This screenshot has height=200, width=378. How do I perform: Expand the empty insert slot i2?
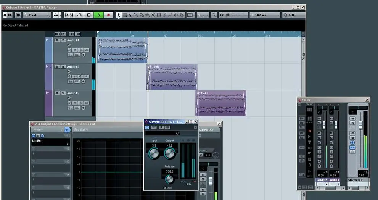[34, 153]
